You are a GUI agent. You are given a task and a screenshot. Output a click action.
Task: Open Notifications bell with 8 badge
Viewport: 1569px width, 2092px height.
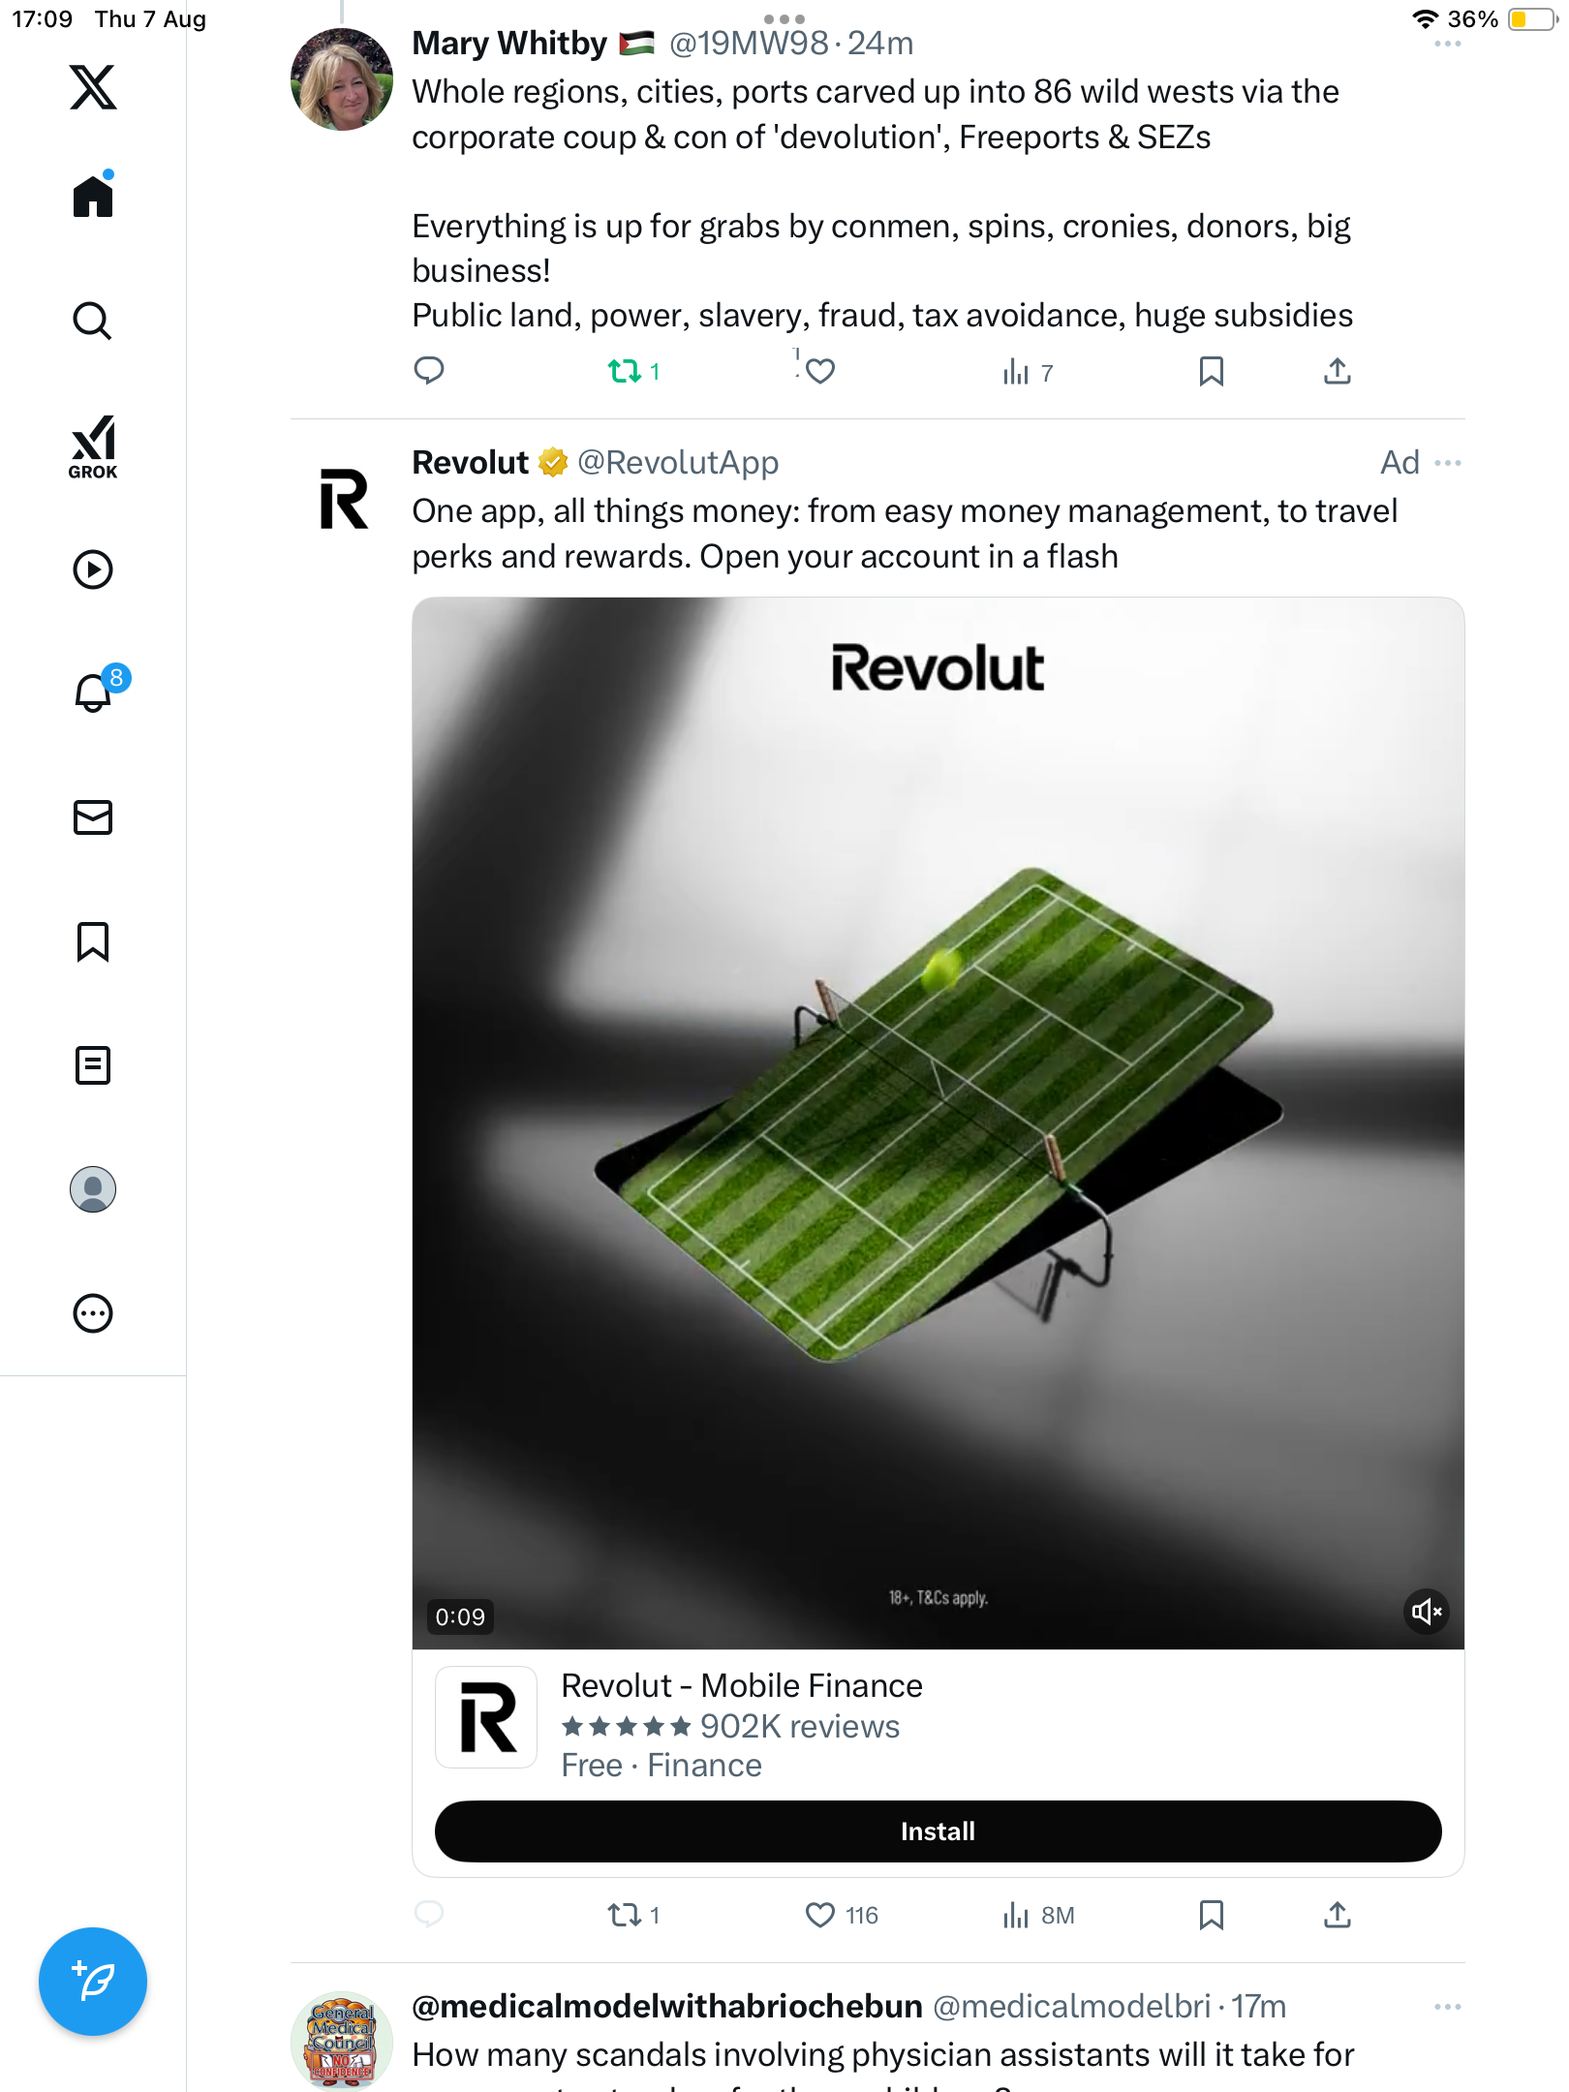95,692
